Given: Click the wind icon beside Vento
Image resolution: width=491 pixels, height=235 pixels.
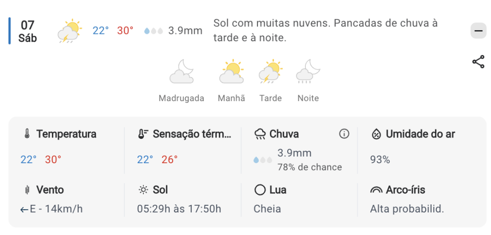Looking at the screenshot, I should [27, 190].
